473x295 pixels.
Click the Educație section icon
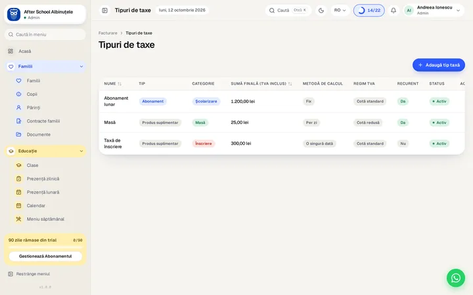11,151
